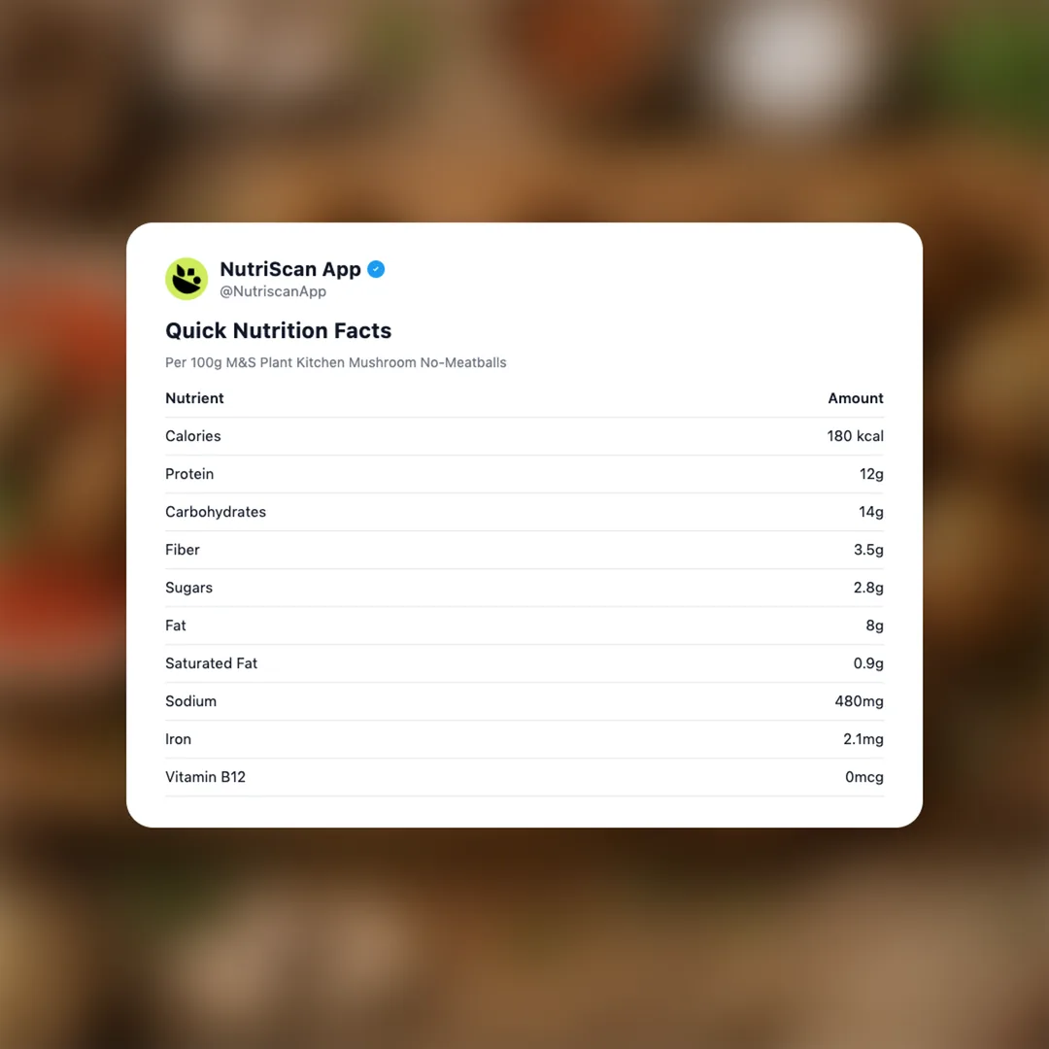Viewport: 1049px width, 1049px height.
Task: Click the 480mg sodium value
Action: tap(859, 701)
